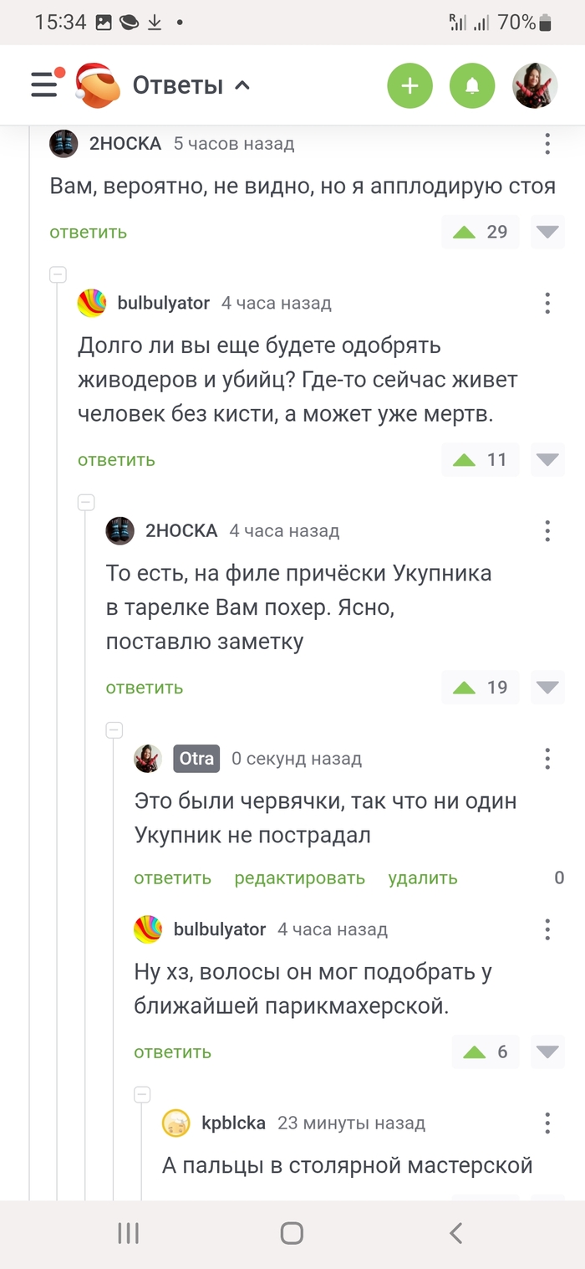Open three-dot menu on kpblcka's comment
The image size is (585, 1269).
click(x=547, y=1123)
